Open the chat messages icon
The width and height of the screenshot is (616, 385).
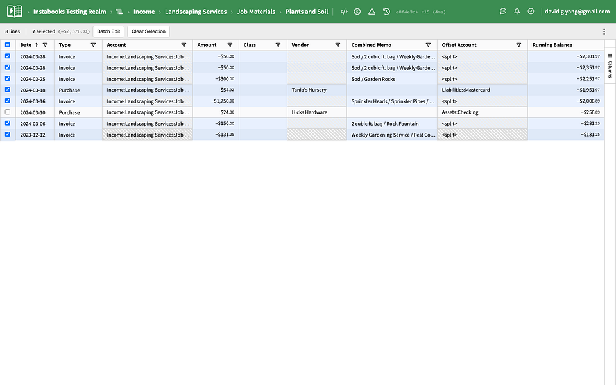tap(503, 12)
